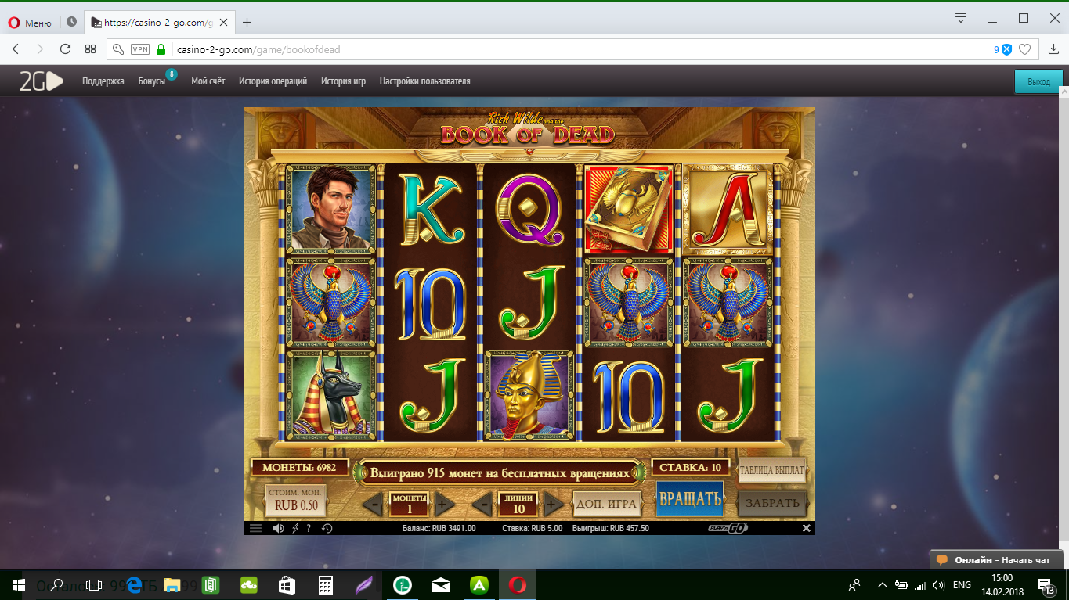Go back in browser
Image resolution: width=1069 pixels, height=600 pixels.
(x=16, y=49)
